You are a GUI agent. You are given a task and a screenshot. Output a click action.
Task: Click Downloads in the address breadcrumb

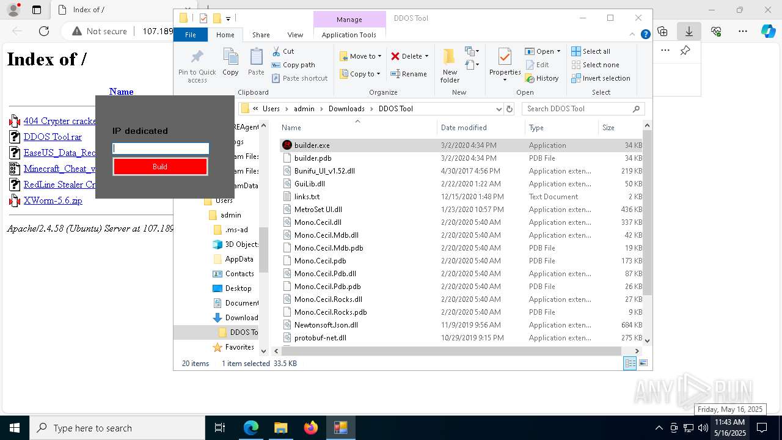[346, 109]
